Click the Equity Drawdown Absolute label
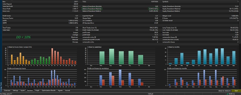The height and width of the screenshot is (95, 241). (171, 6)
